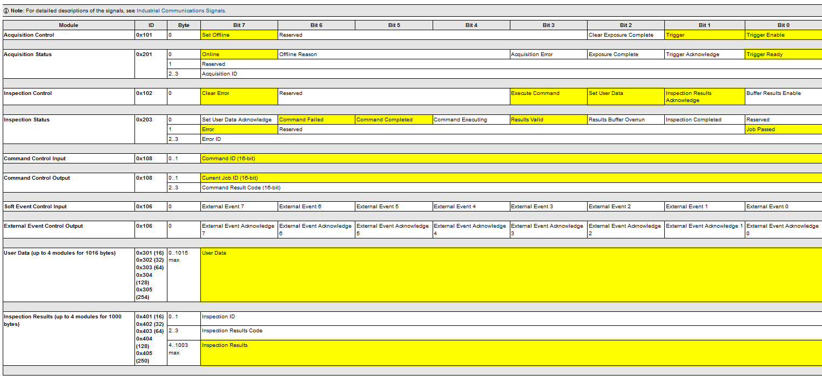Click the External Event 0 cell
This screenshot has width=822, height=382.
[x=784, y=207]
